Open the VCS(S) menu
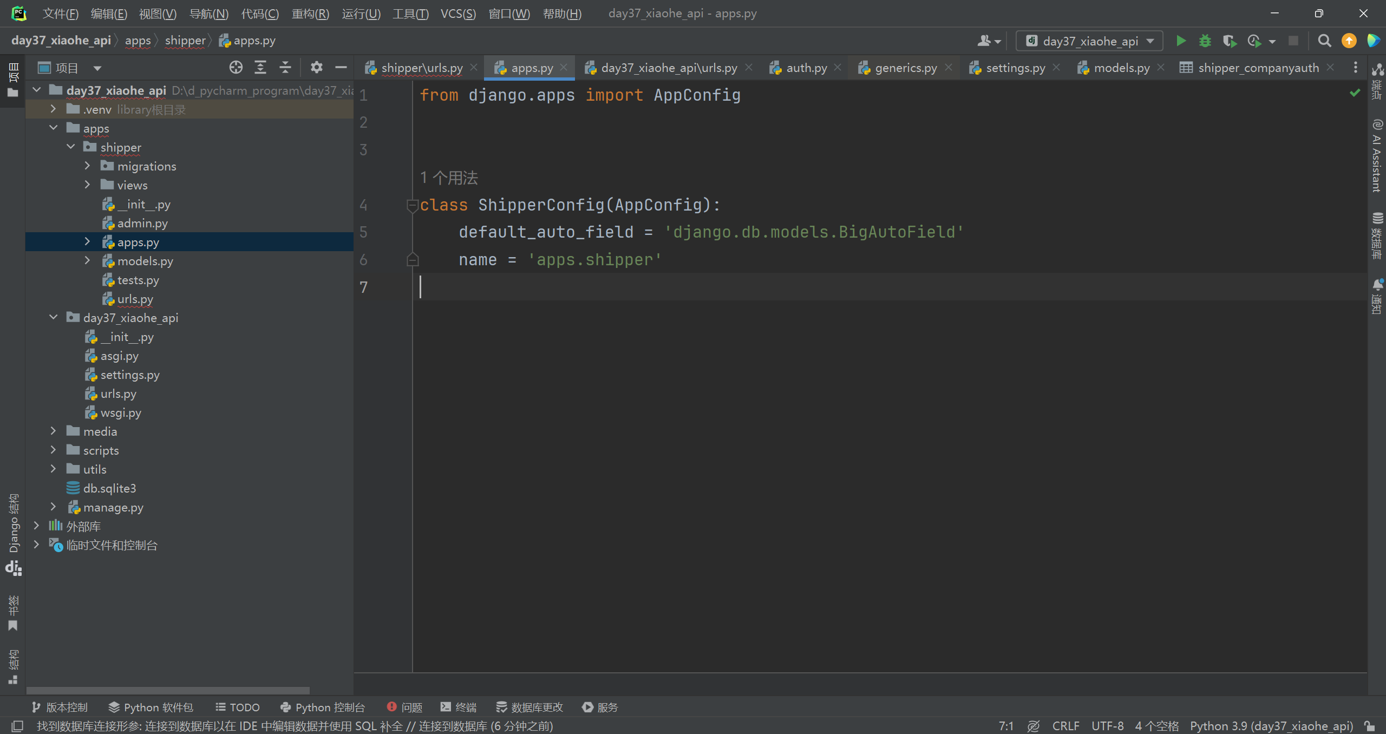 coord(458,14)
